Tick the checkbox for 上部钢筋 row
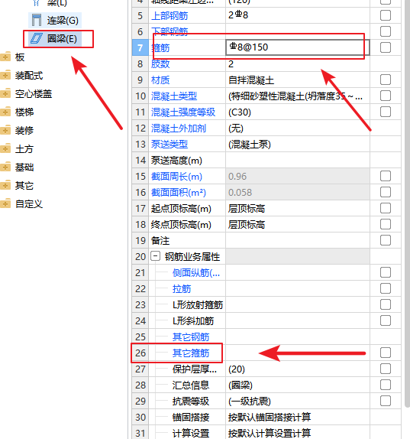The image size is (410, 439). click(385, 15)
